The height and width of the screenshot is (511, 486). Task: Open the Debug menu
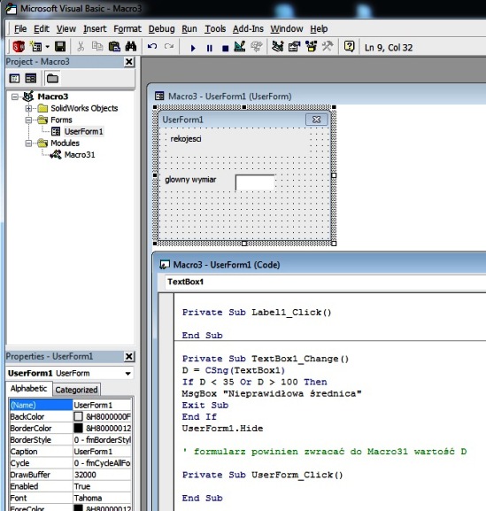point(162,29)
